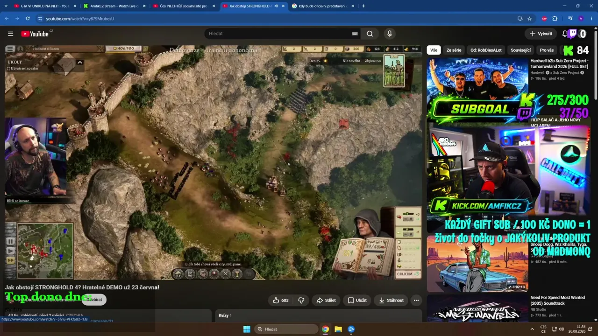Open the on-screen keyboard icon in search box
Screen dimensions: 598x336
coord(355,34)
